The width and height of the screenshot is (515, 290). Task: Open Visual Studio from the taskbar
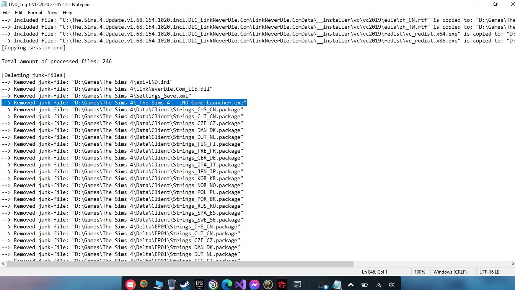click(240, 285)
